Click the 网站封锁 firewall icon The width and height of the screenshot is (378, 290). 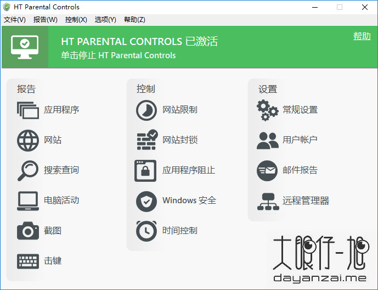[x=147, y=140]
